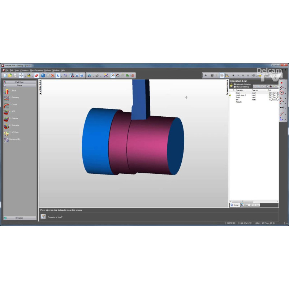The image size is (289, 289).
Task: Collapse the vertical TOOLBOX panel tab
Action: [x=40, y=87]
